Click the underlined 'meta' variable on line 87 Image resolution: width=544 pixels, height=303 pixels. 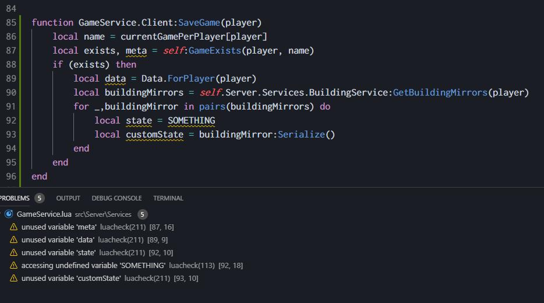pos(136,51)
